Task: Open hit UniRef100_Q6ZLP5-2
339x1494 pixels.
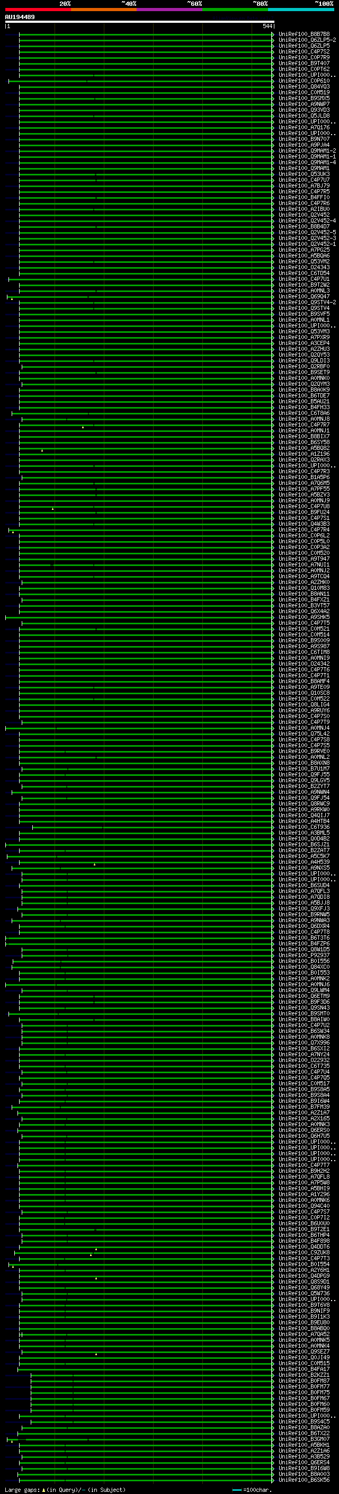Action: [x=307, y=40]
